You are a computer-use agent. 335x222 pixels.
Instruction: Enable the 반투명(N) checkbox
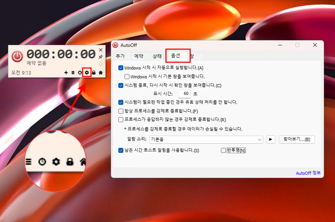223,151
